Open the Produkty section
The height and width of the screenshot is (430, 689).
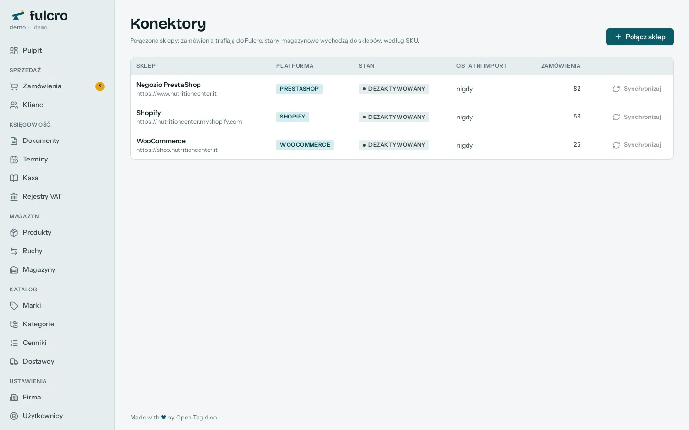(57, 233)
